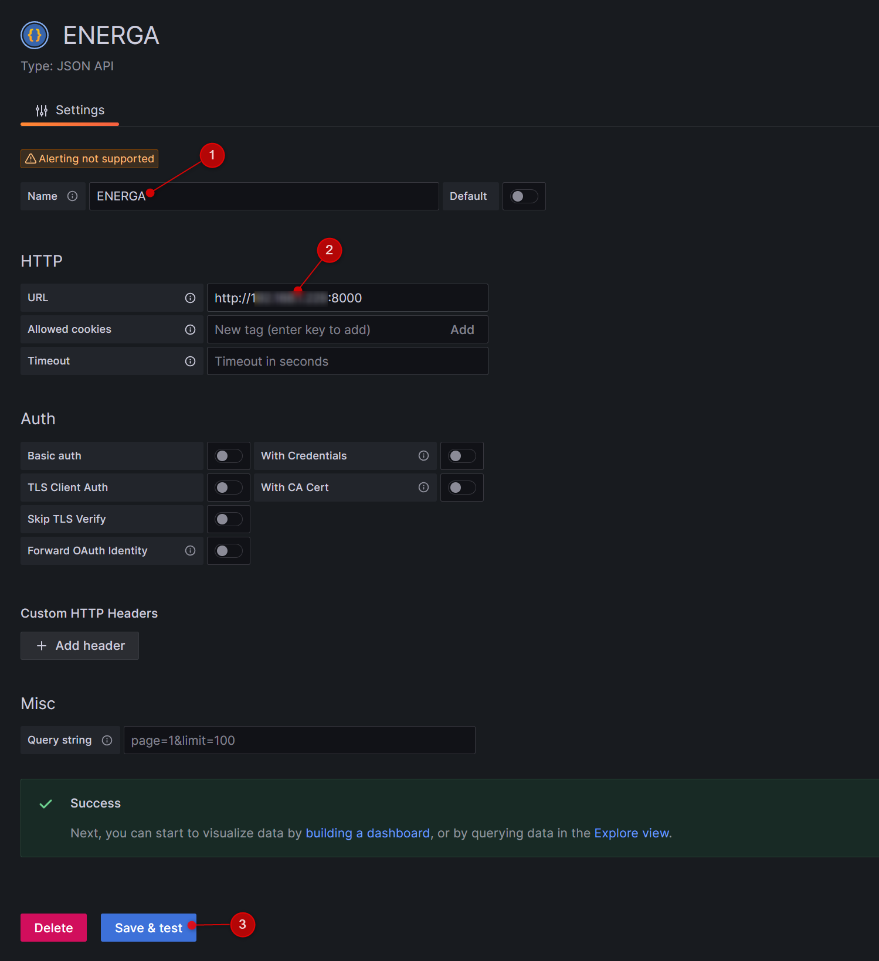Viewport: 879px width, 961px height.
Task: Turn on Skip TLS Verify
Action: pos(228,519)
